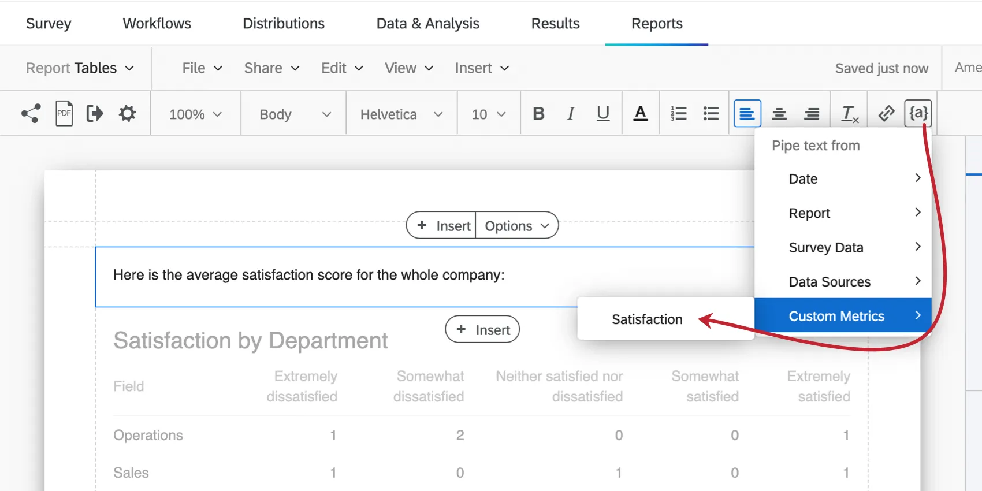
Task: Open the Helvetica font dropdown
Action: (x=401, y=114)
